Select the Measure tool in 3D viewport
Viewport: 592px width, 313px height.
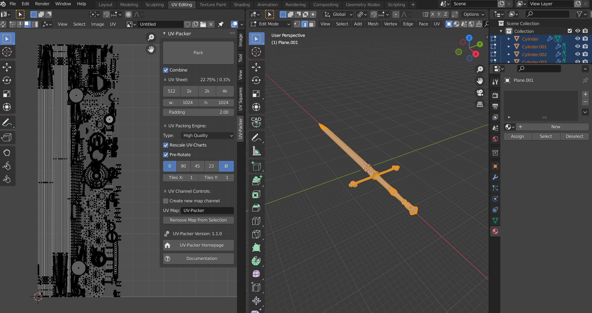[256, 151]
